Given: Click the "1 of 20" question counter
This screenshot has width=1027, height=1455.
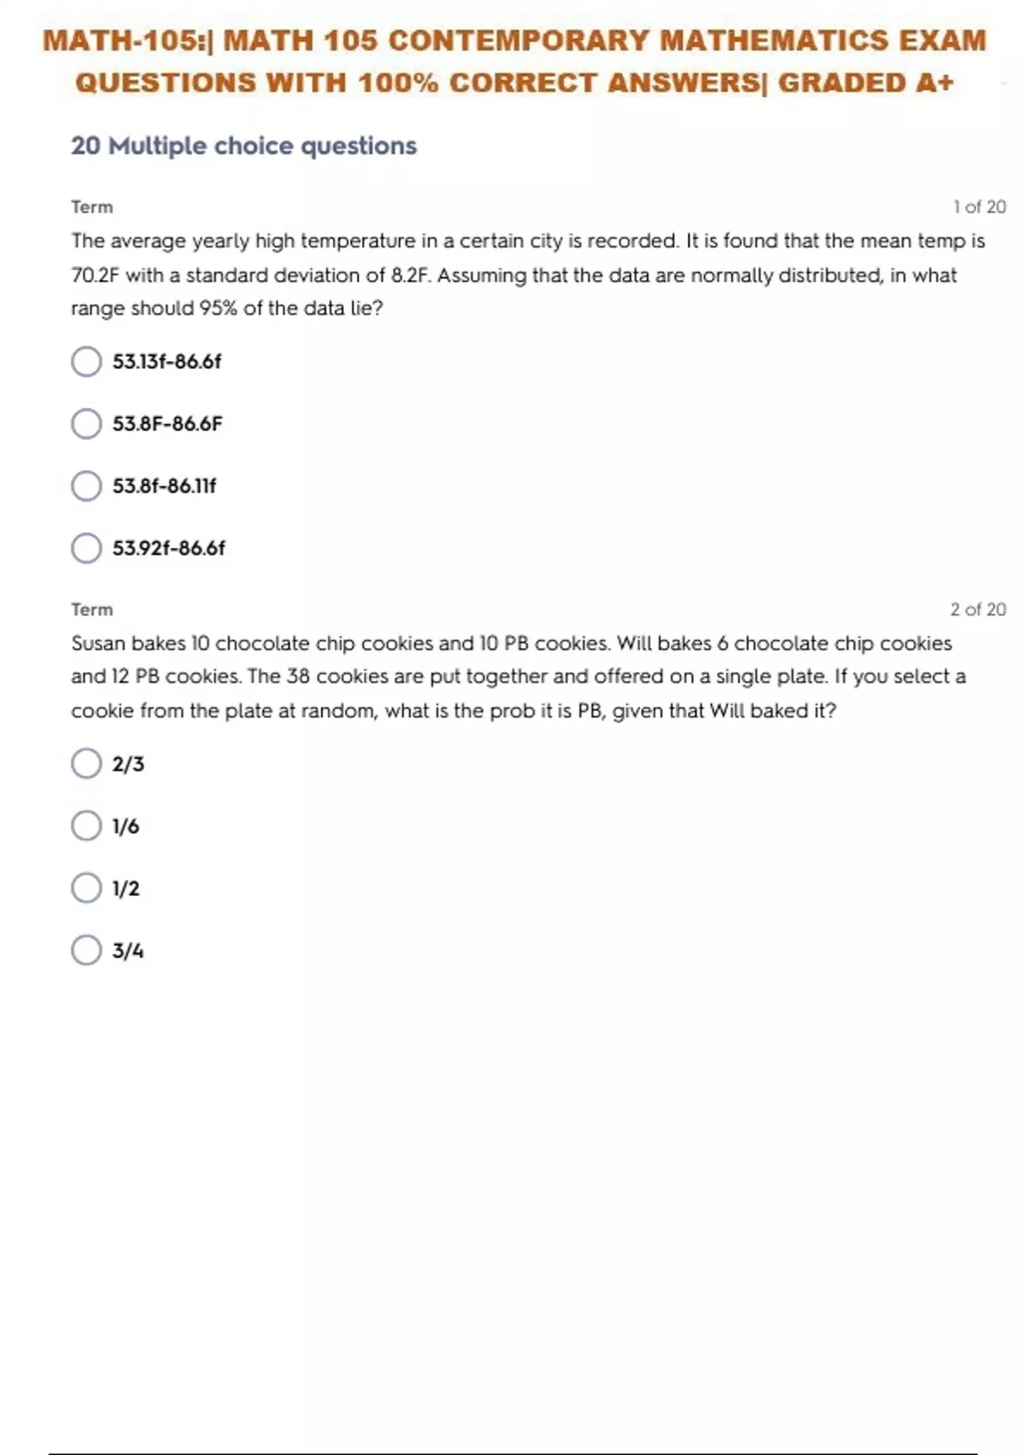Looking at the screenshot, I should (x=979, y=207).
